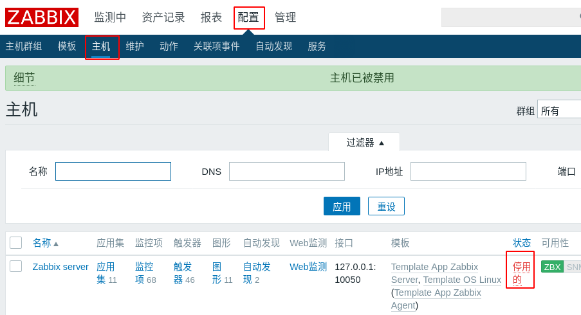Open 自动发现 2 for Zabbix server
The height and width of the screenshot is (315, 581).
[x=257, y=273]
